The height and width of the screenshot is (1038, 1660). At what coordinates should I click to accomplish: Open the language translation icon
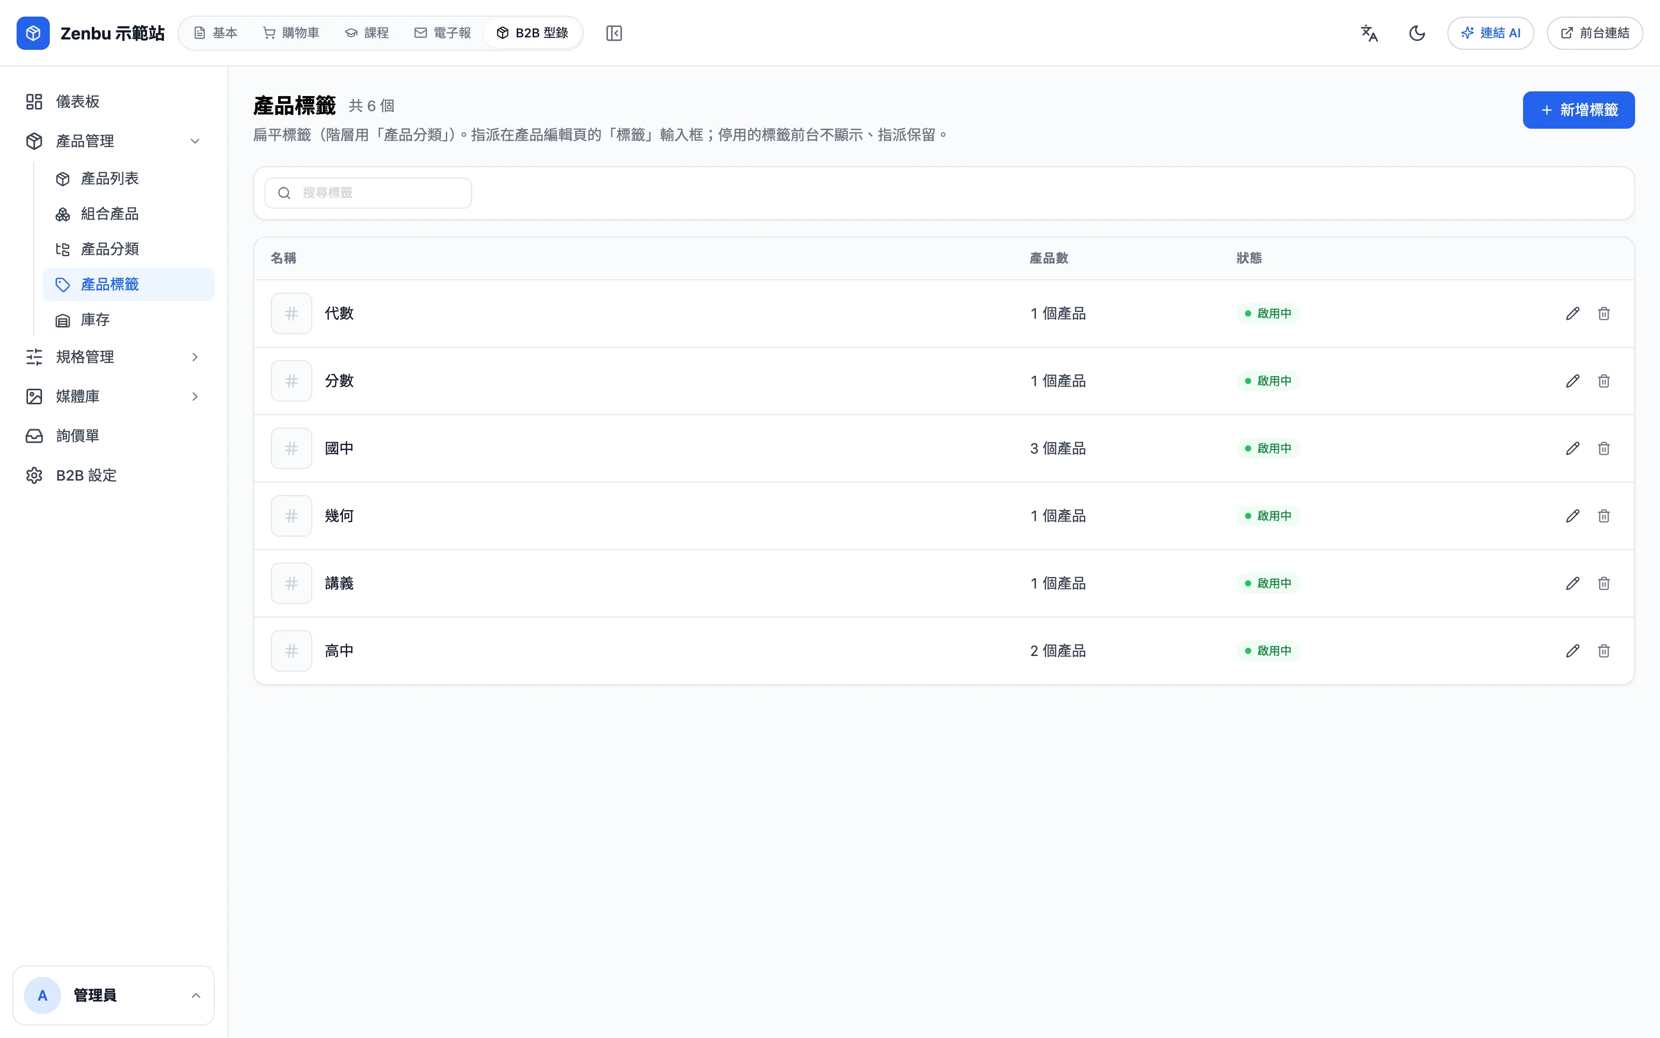[x=1369, y=33]
